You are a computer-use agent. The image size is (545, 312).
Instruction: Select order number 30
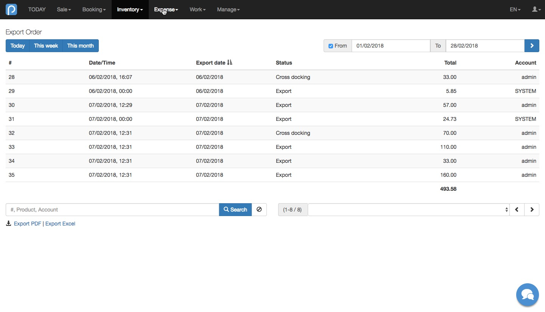[x=12, y=105]
